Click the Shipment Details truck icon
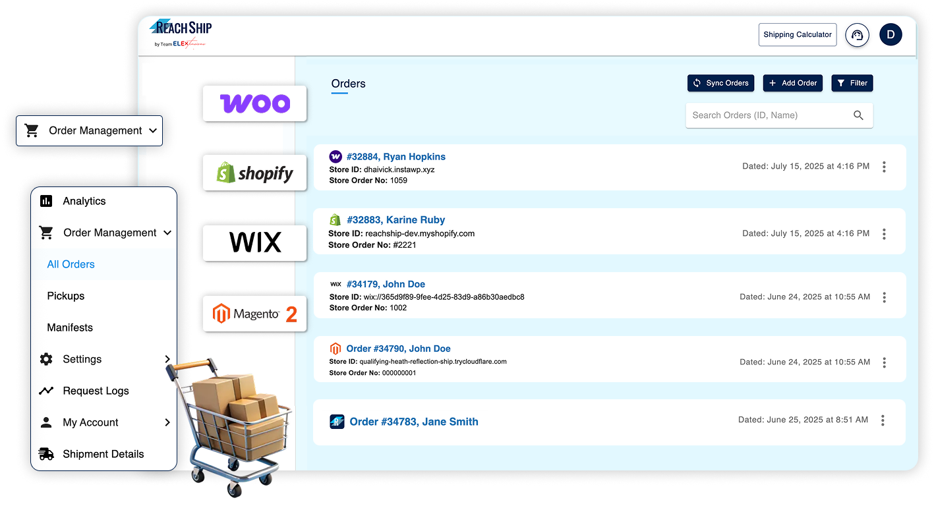Viewport: 934px width, 508px height. (x=46, y=454)
